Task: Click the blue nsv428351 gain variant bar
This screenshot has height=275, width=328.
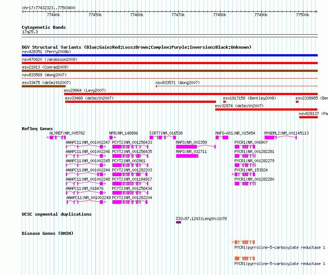Action: point(170,55)
